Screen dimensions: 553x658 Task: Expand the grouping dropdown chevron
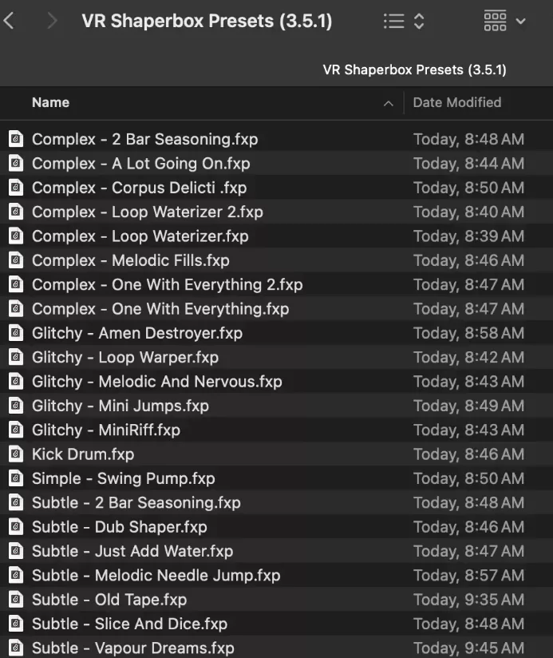coord(520,21)
